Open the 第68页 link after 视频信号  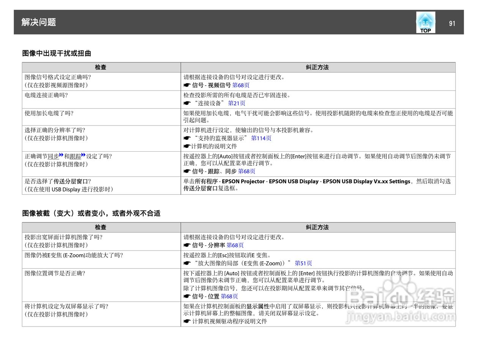[x=241, y=85]
